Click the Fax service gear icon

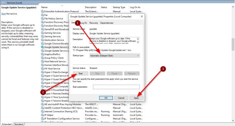(x=42, y=15)
